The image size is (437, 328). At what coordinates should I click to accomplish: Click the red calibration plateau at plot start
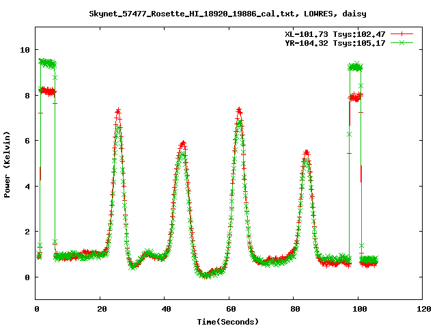[48, 91]
